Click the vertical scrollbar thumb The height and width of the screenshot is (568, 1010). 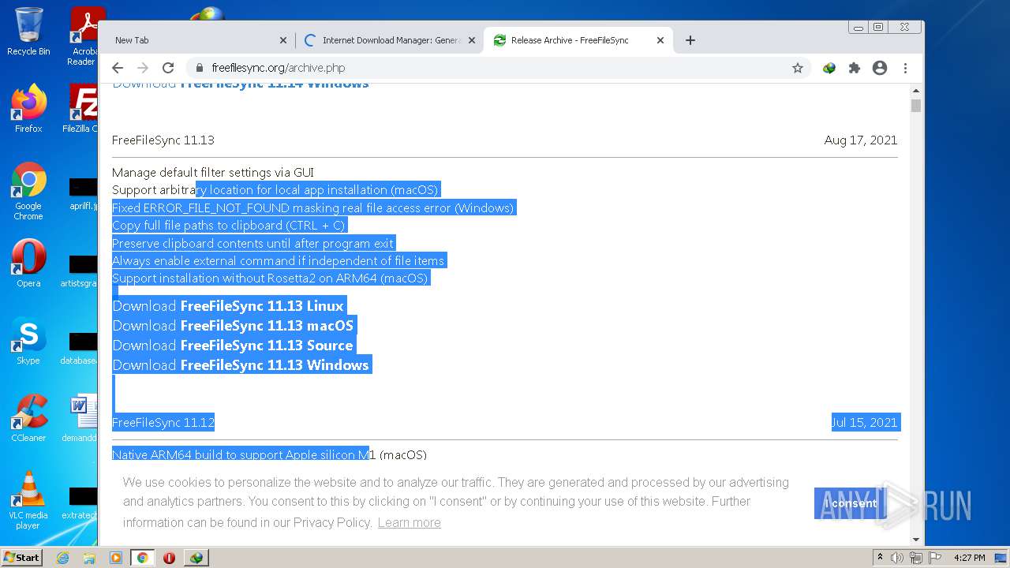point(916,106)
